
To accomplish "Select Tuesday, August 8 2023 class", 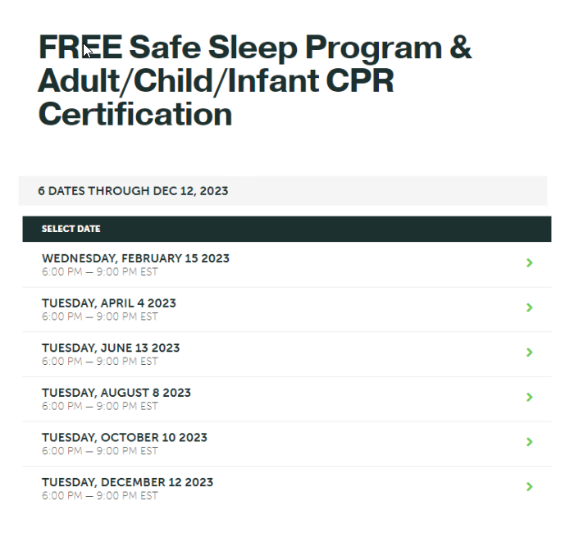I will click(x=287, y=399).
